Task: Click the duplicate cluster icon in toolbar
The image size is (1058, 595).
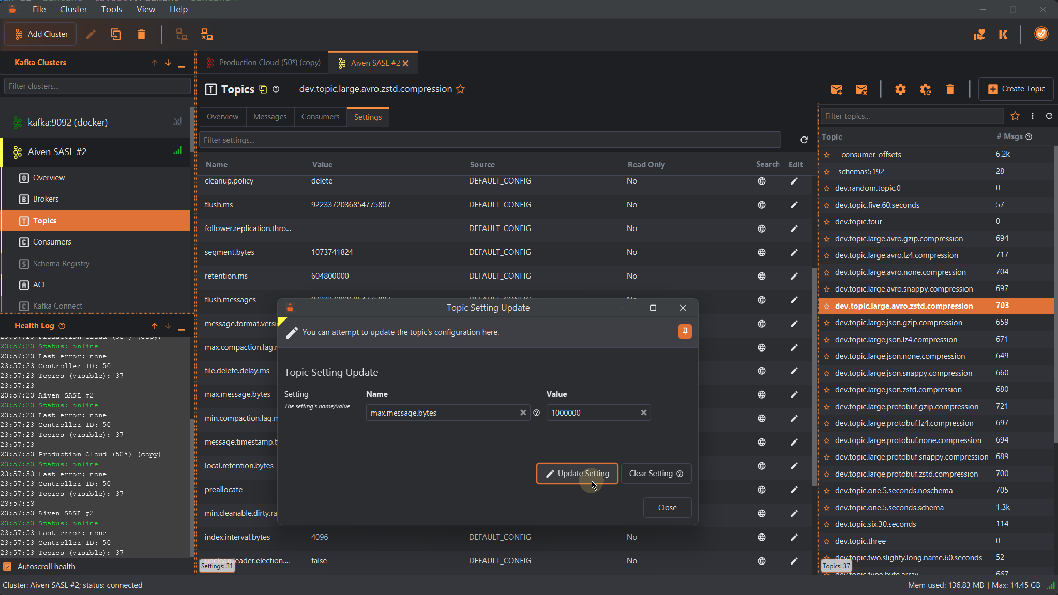Action: [x=116, y=35]
